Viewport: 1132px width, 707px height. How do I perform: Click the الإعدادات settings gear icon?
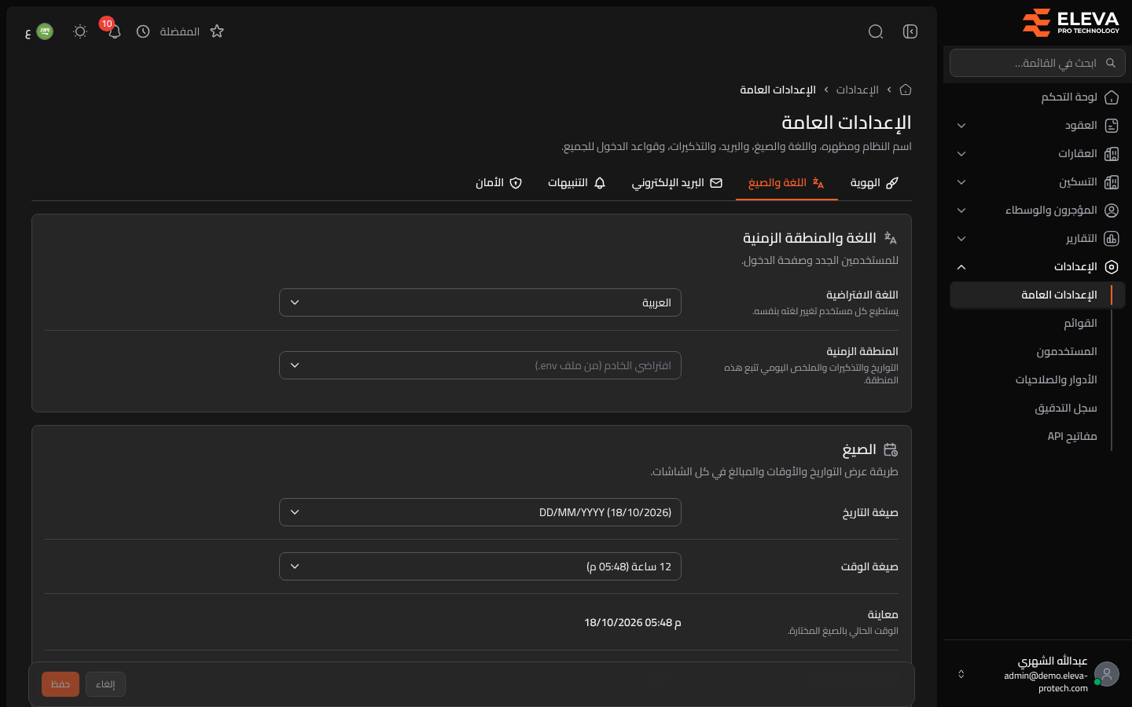point(1112,267)
